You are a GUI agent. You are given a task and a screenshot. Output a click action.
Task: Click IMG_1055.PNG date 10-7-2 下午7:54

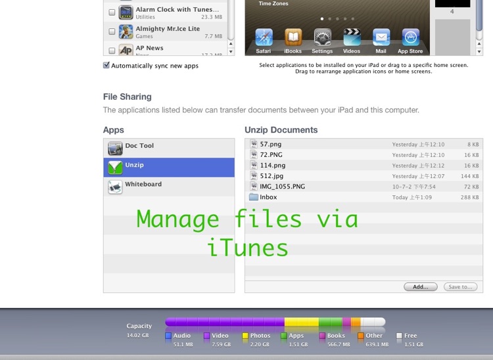click(413, 187)
